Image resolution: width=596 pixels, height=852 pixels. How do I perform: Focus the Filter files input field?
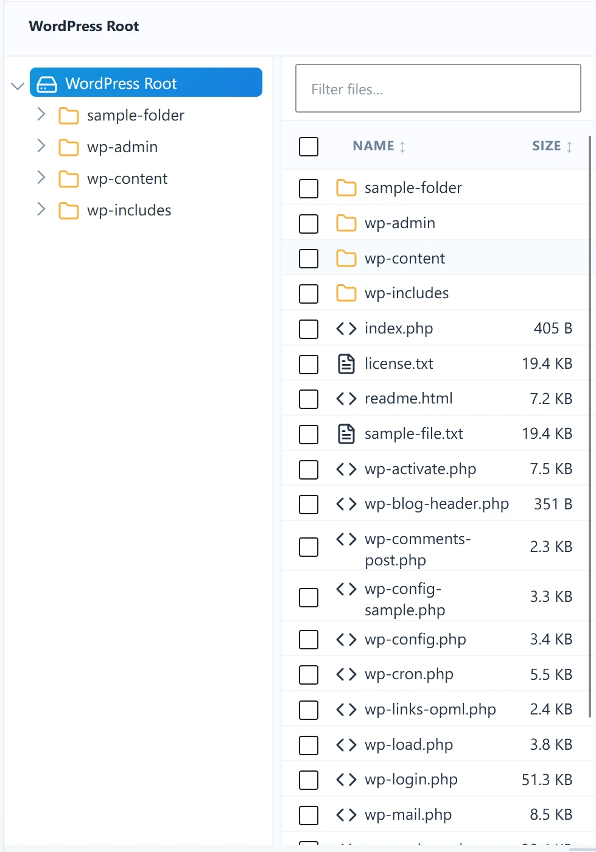pos(438,88)
